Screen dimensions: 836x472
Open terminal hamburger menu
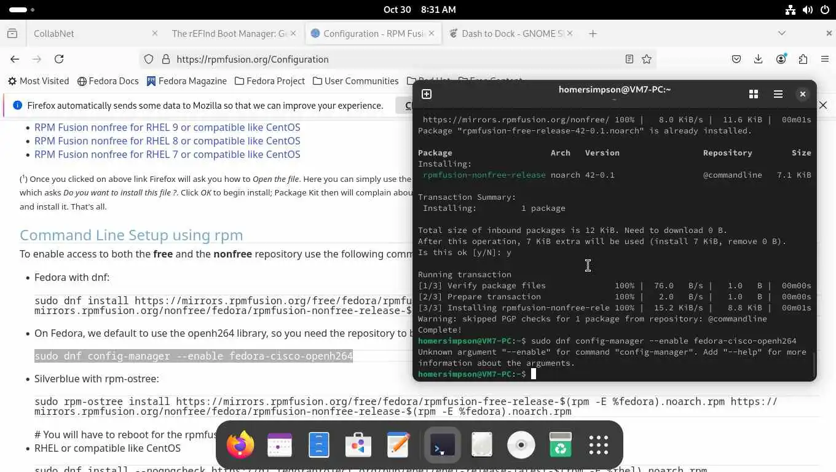(778, 94)
